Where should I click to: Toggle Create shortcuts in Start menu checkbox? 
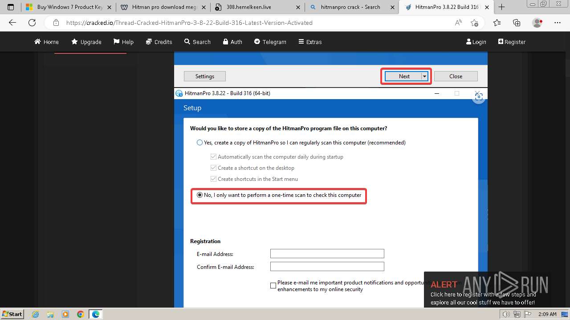pyautogui.click(x=213, y=179)
